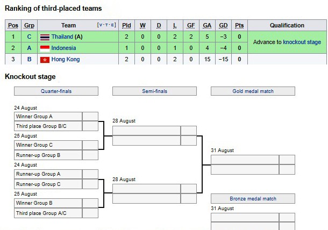328x230 pixels.
Task: Click the Thailand flag icon
Action: click(x=45, y=37)
